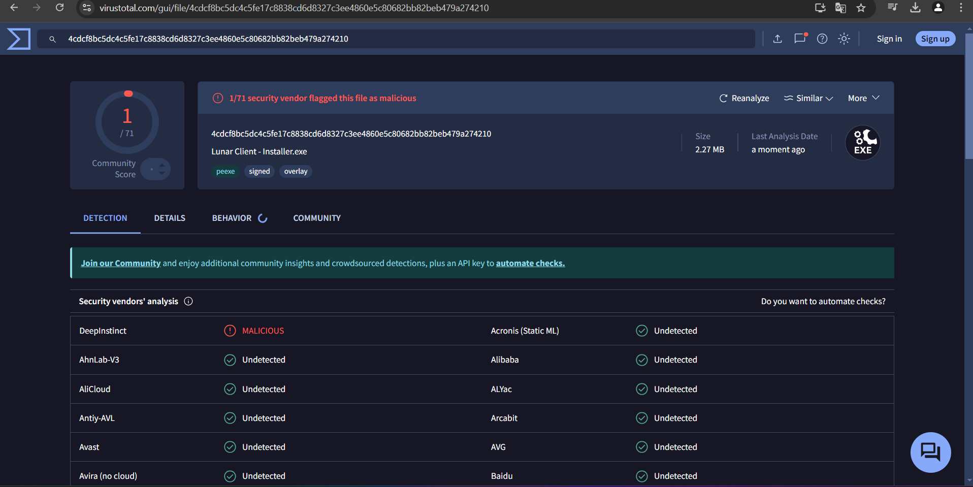The height and width of the screenshot is (487, 973).
Task: Click the VirusTotal hash search field
Action: [396, 39]
